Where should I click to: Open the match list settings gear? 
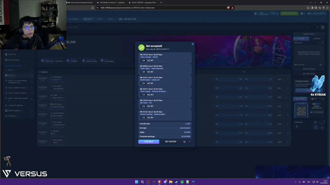pos(323,27)
